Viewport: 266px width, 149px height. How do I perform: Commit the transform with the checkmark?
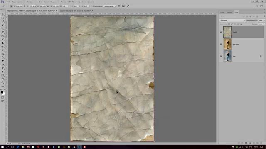pyautogui.click(x=128, y=6)
